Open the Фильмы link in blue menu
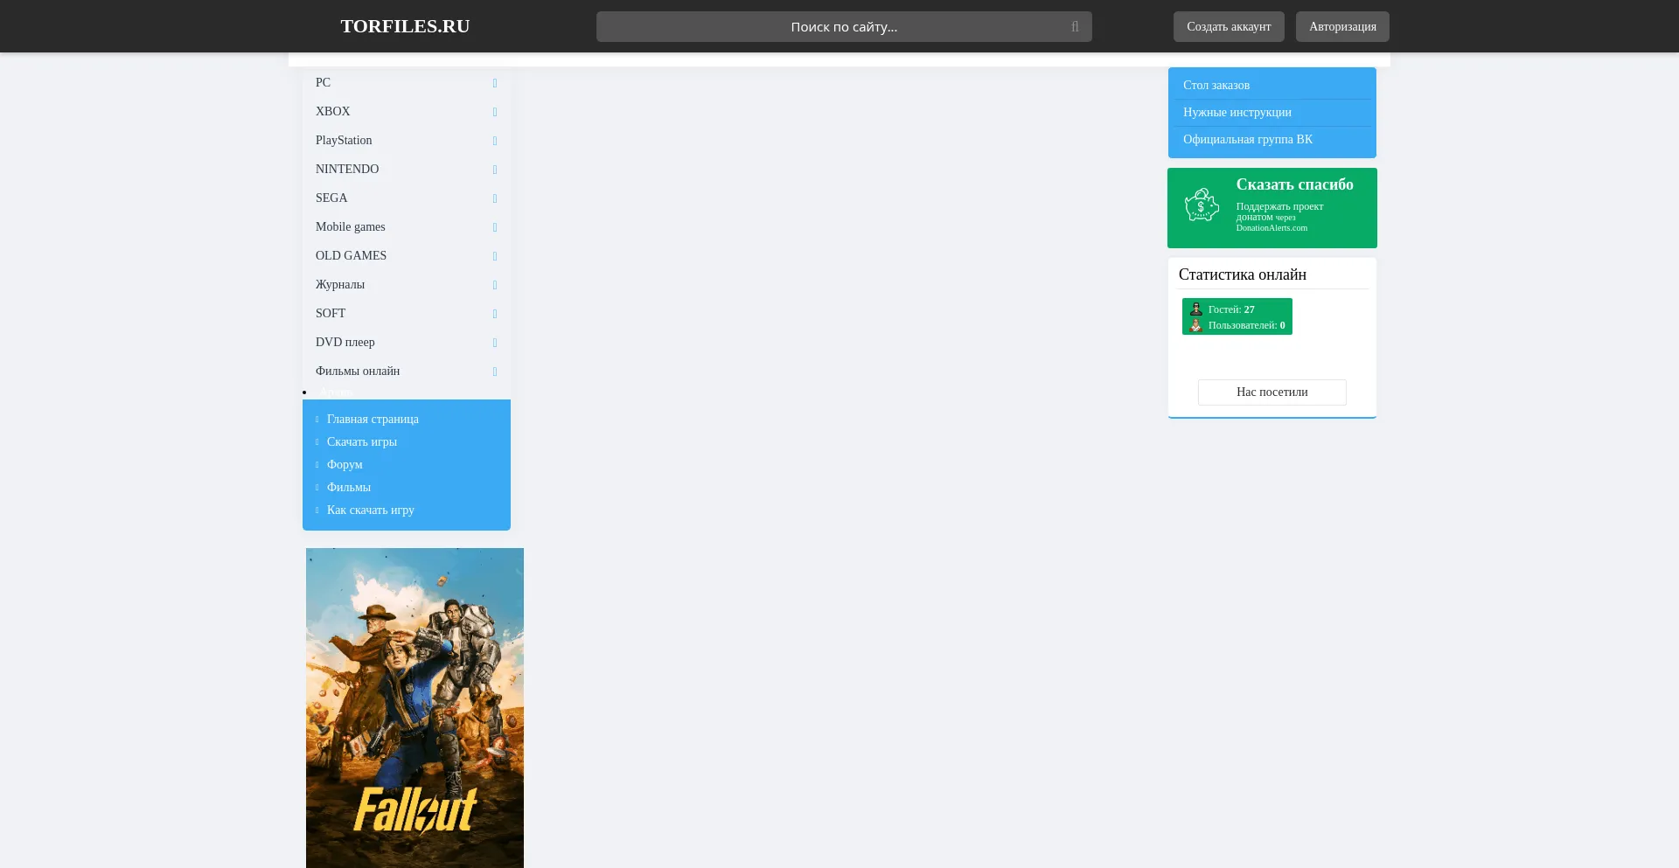 (x=349, y=487)
